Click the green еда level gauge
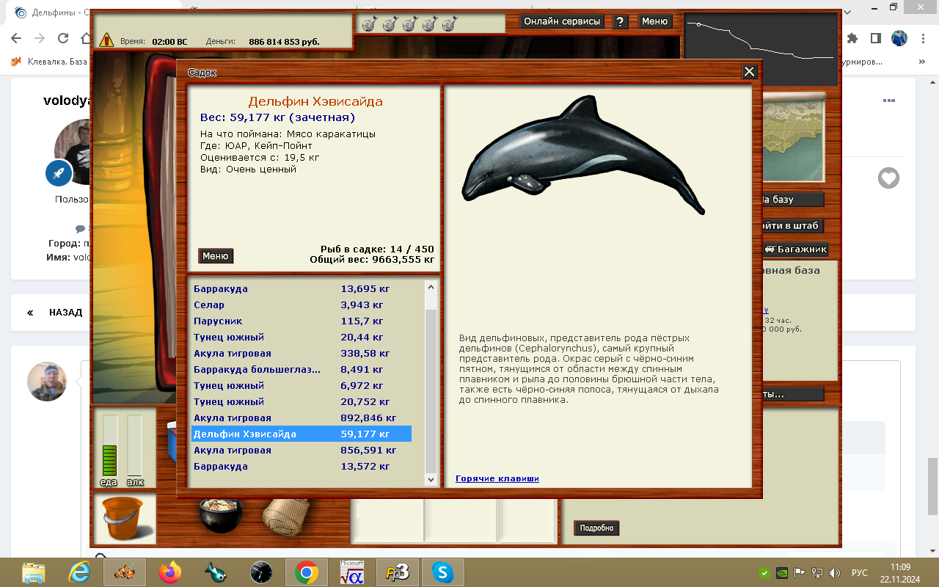This screenshot has height=587, width=939. (109, 448)
